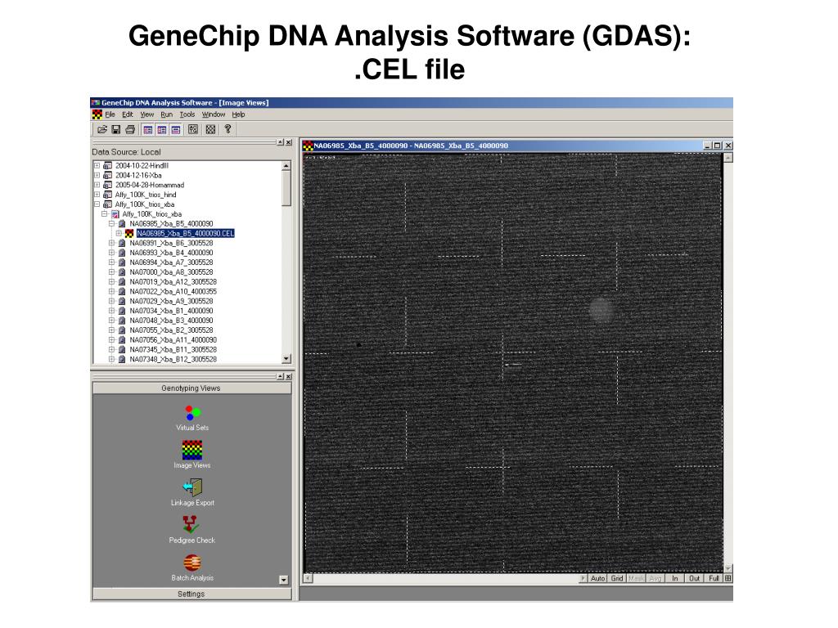The height and width of the screenshot is (628, 838).
Task: Click the checkered CEL file icon in tree
Action: click(129, 233)
